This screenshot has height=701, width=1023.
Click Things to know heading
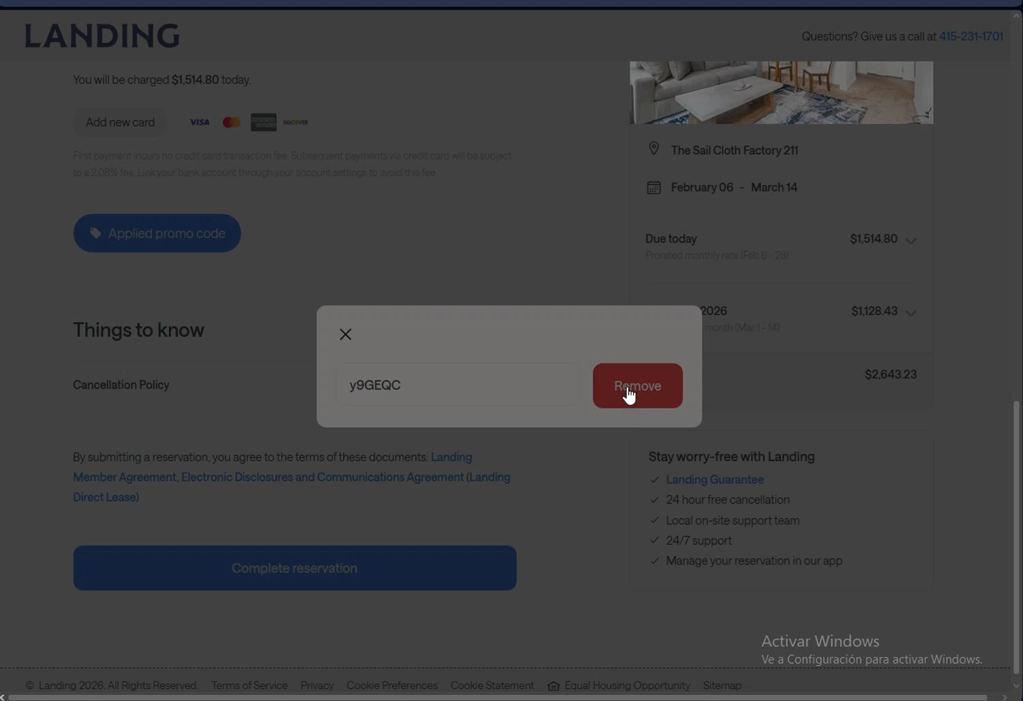coord(138,330)
